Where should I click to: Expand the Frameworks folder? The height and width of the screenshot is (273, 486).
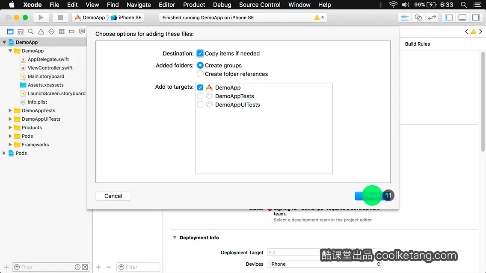click(10, 145)
